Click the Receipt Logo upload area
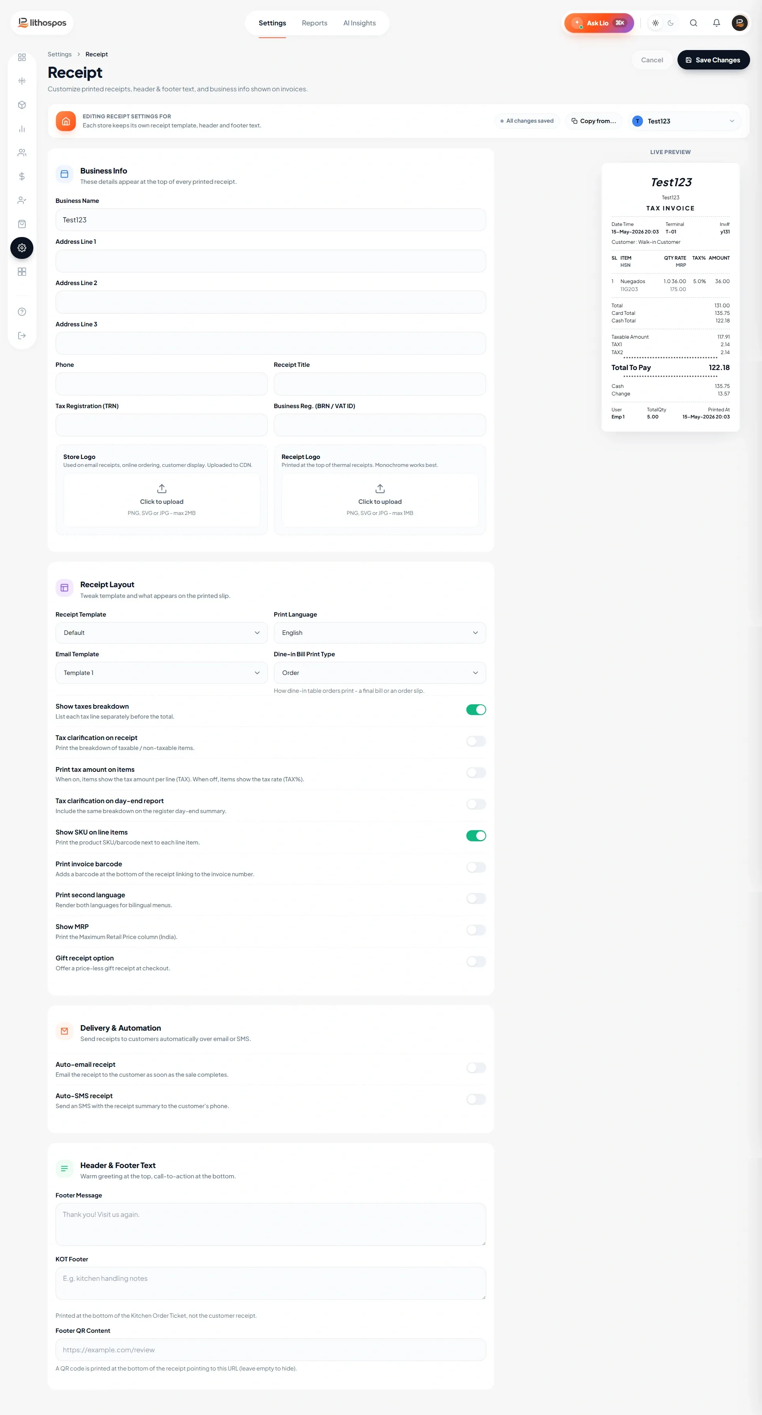Image resolution: width=762 pixels, height=1415 pixels. (380, 500)
